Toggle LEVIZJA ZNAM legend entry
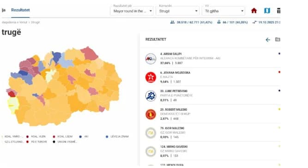Viewport: 308px width, 168px height. pyautogui.click(x=117, y=137)
